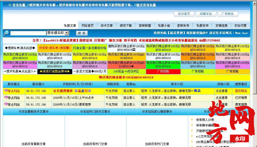This screenshot has width=257, height=147.
Task: Click red 购买我们商业版本 ad with star
Action: [x=126, y=65]
